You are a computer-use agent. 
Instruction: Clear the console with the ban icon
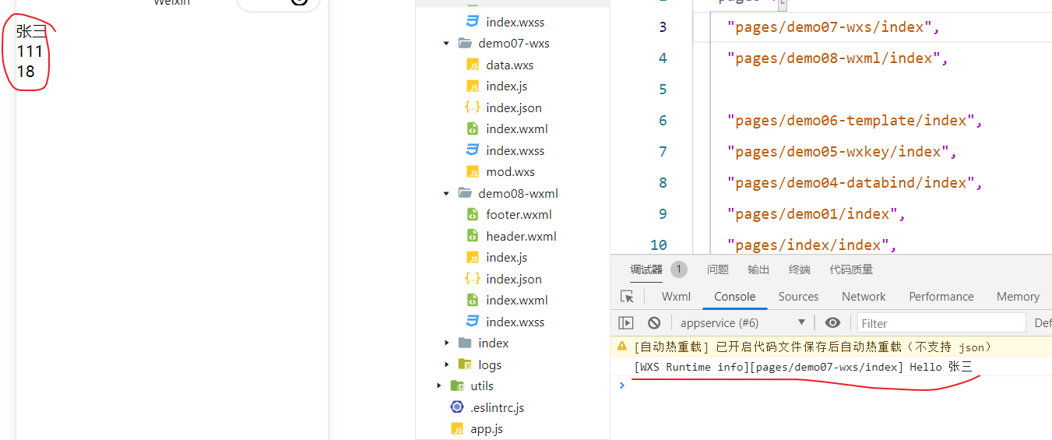point(654,322)
